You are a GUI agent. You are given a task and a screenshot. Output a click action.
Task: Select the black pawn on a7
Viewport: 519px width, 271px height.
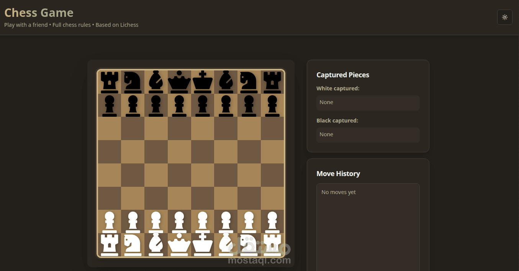coord(110,105)
